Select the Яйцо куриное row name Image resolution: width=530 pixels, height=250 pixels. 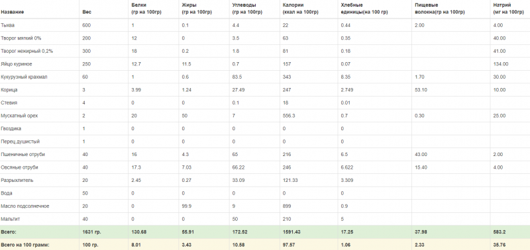coord(17,64)
